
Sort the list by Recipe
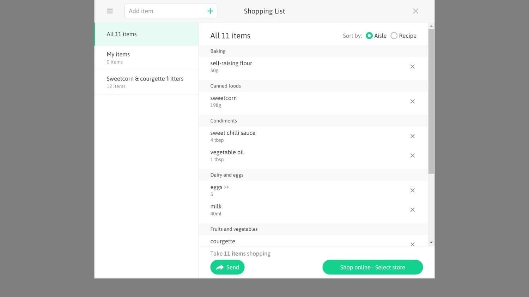coord(394,36)
